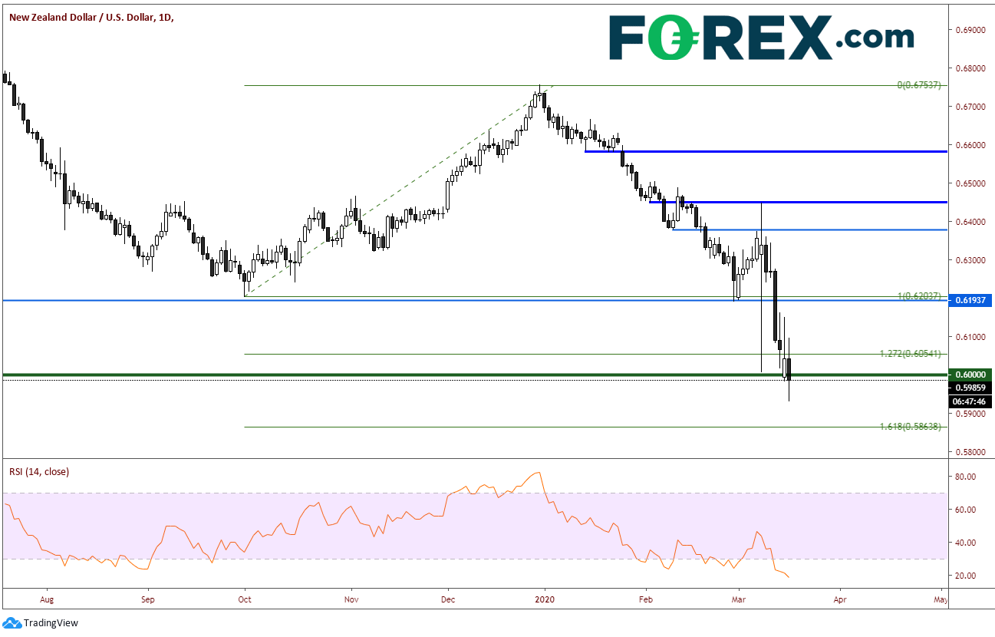Image resolution: width=995 pixels, height=637 pixels.
Task: Click 0.58000 on the price axis
Action: click(x=970, y=452)
